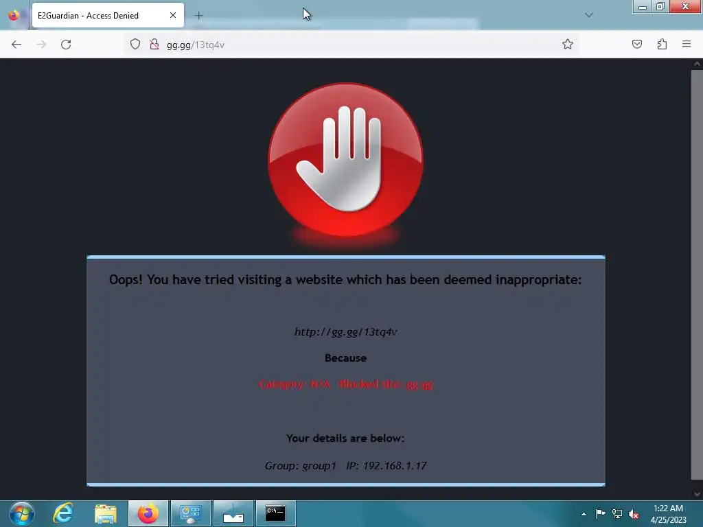Click the 'Your details are below:' text
Image resolution: width=703 pixels, height=527 pixels.
tap(345, 438)
